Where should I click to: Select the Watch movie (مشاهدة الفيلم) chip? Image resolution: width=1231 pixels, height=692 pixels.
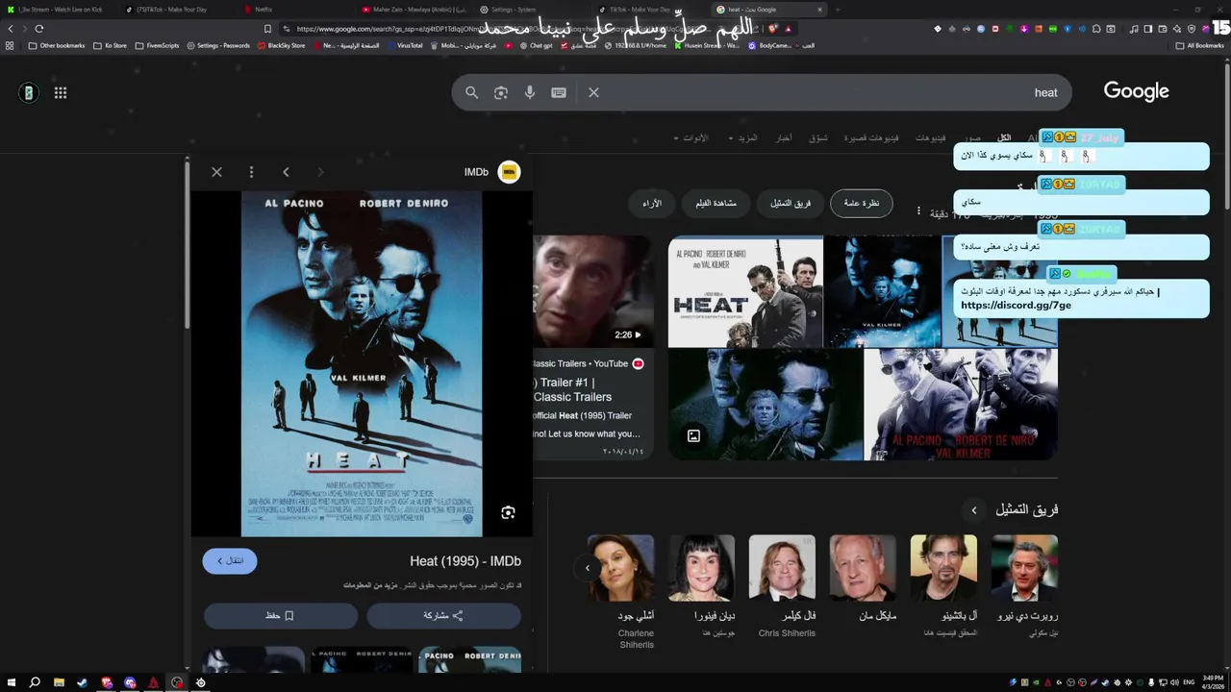[x=716, y=203]
